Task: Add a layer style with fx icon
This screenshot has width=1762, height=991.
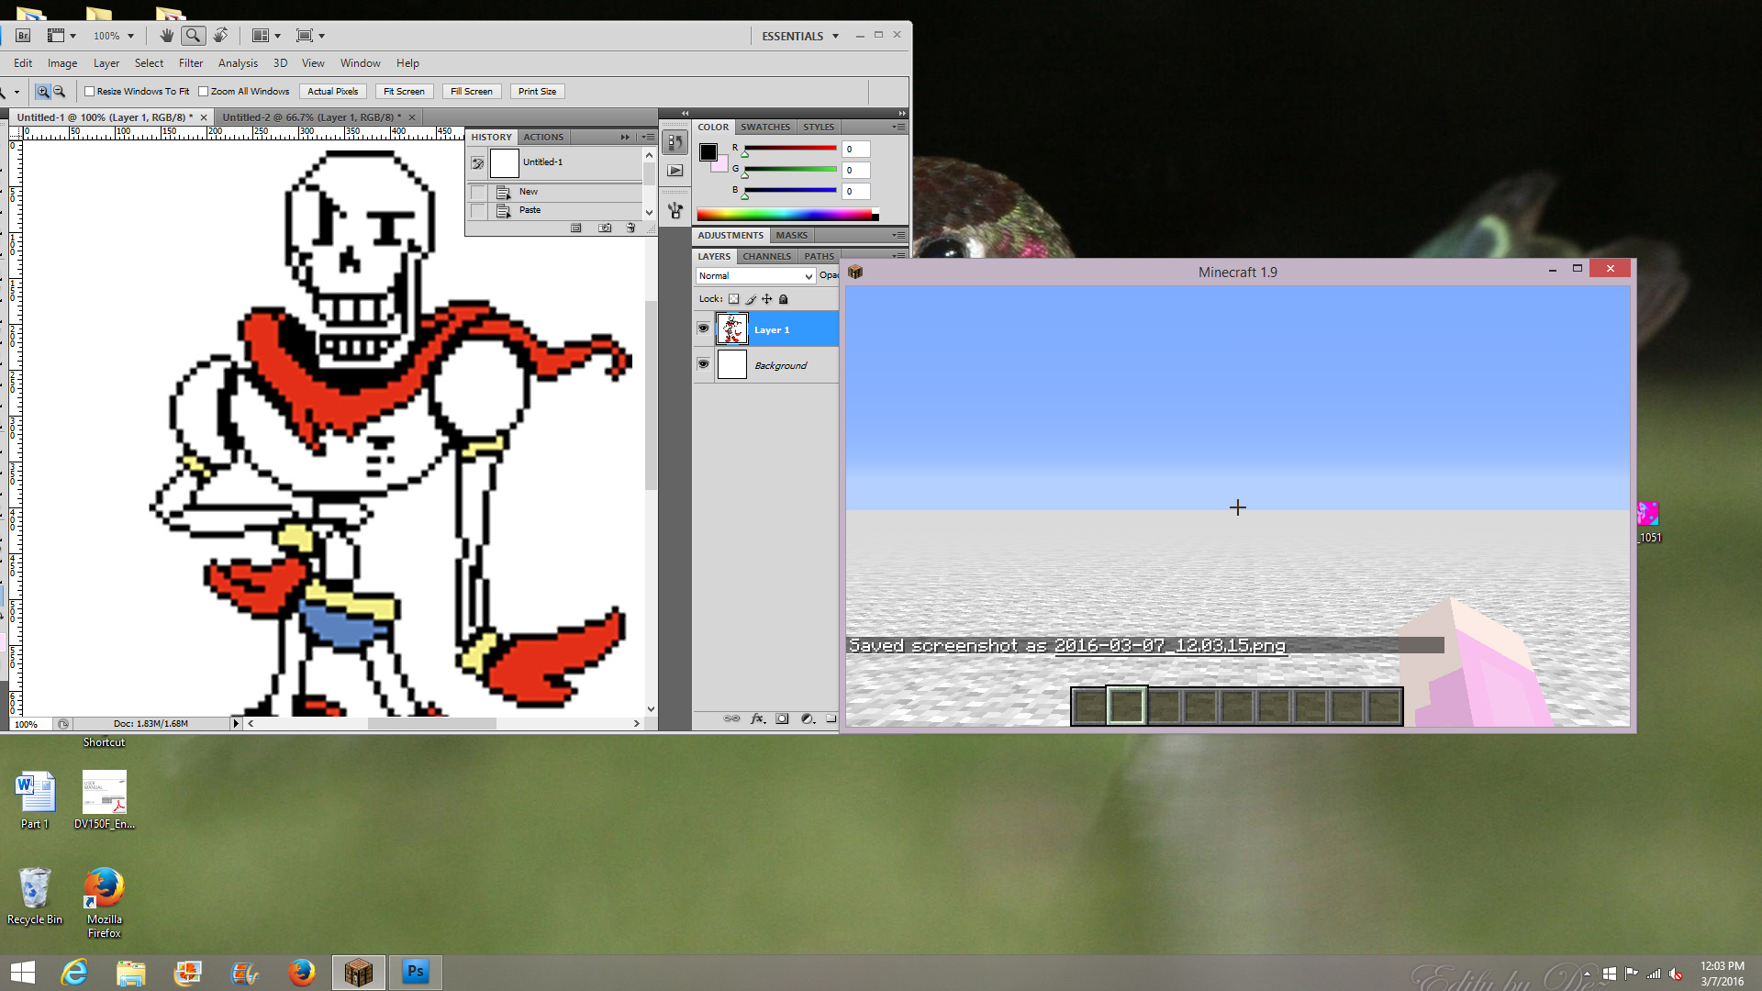Action: click(757, 718)
